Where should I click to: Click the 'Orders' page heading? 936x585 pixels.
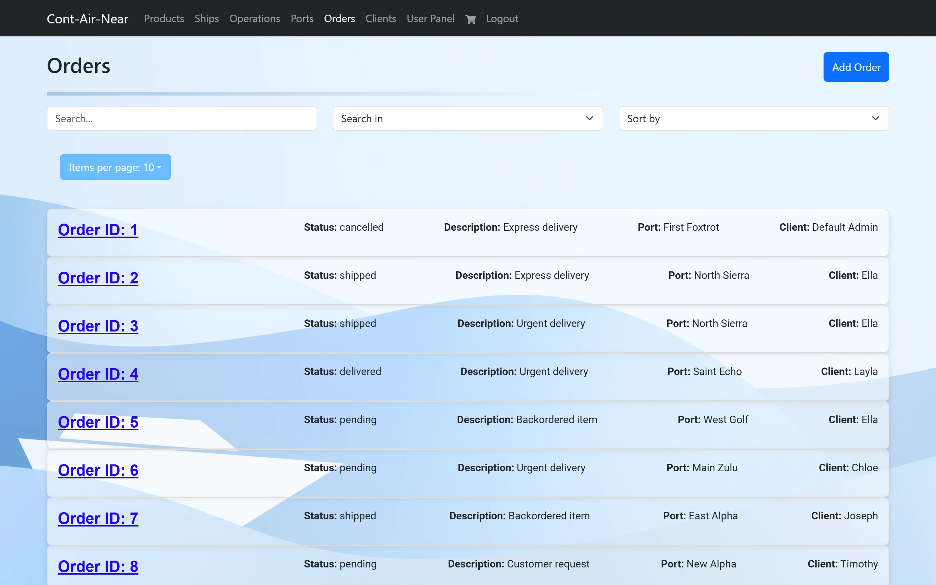[79, 65]
